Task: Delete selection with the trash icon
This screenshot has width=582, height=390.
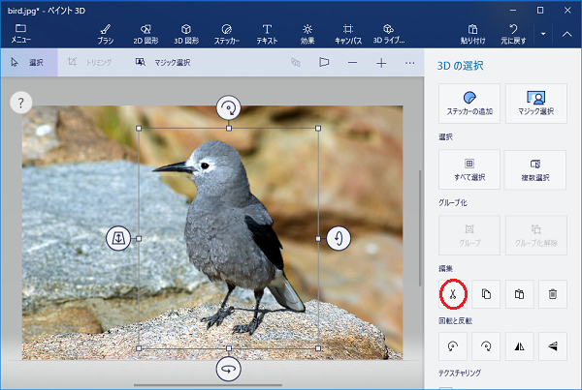Action: pyautogui.click(x=552, y=292)
